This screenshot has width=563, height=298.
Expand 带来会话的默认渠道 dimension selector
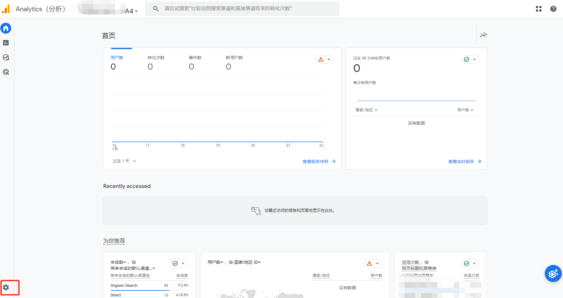coord(133,268)
